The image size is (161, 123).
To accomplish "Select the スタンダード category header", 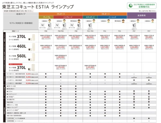I will click(x=90, y=17).
